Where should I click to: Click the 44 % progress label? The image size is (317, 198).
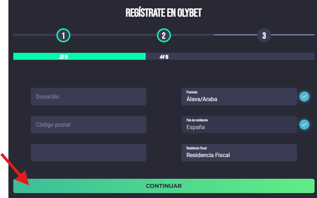(x=164, y=57)
